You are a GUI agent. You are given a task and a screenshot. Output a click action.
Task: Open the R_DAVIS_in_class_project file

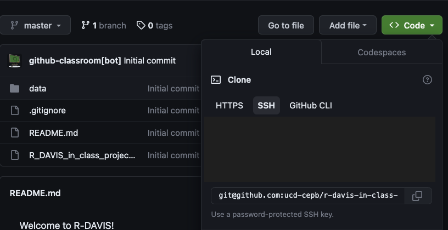(x=82, y=156)
